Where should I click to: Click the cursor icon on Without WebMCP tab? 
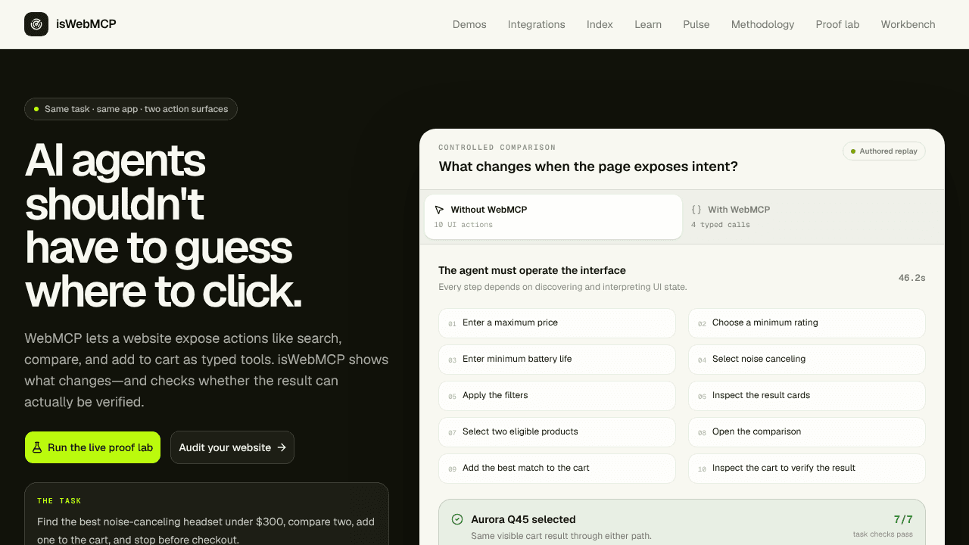(x=439, y=210)
